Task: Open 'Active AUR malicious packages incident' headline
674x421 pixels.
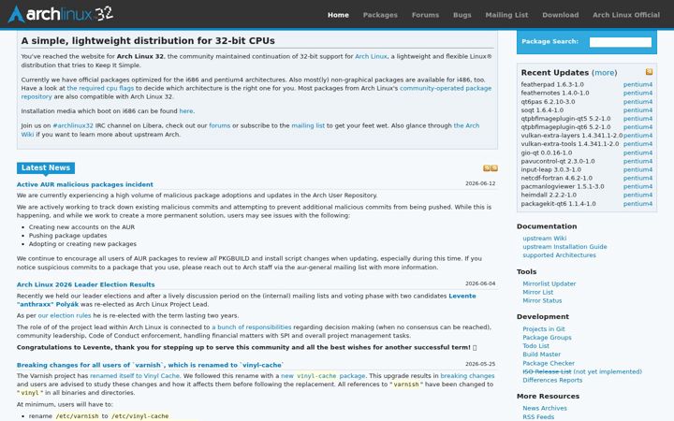Action: (85, 184)
